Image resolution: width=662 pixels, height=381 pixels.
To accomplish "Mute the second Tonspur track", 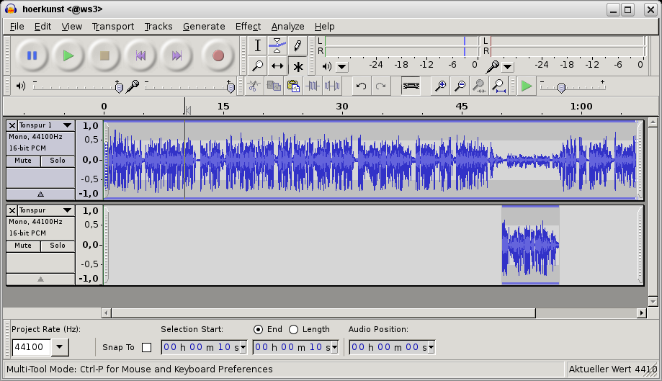I will click(x=23, y=246).
